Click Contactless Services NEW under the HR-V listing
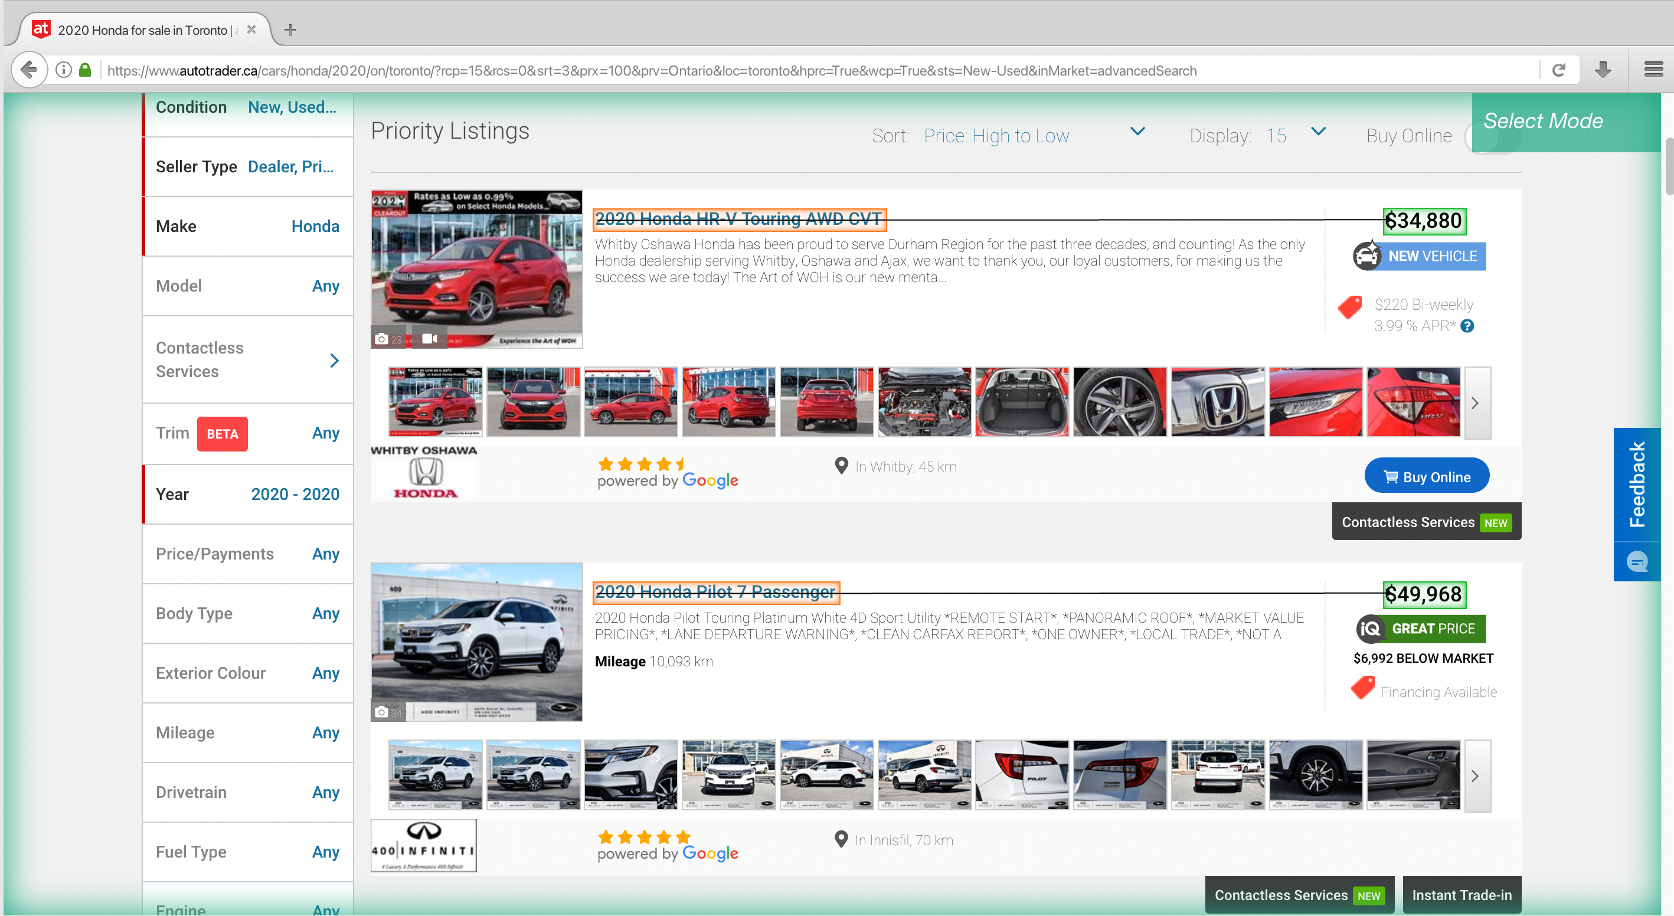Viewport: 1674px width, 916px height. tap(1427, 522)
